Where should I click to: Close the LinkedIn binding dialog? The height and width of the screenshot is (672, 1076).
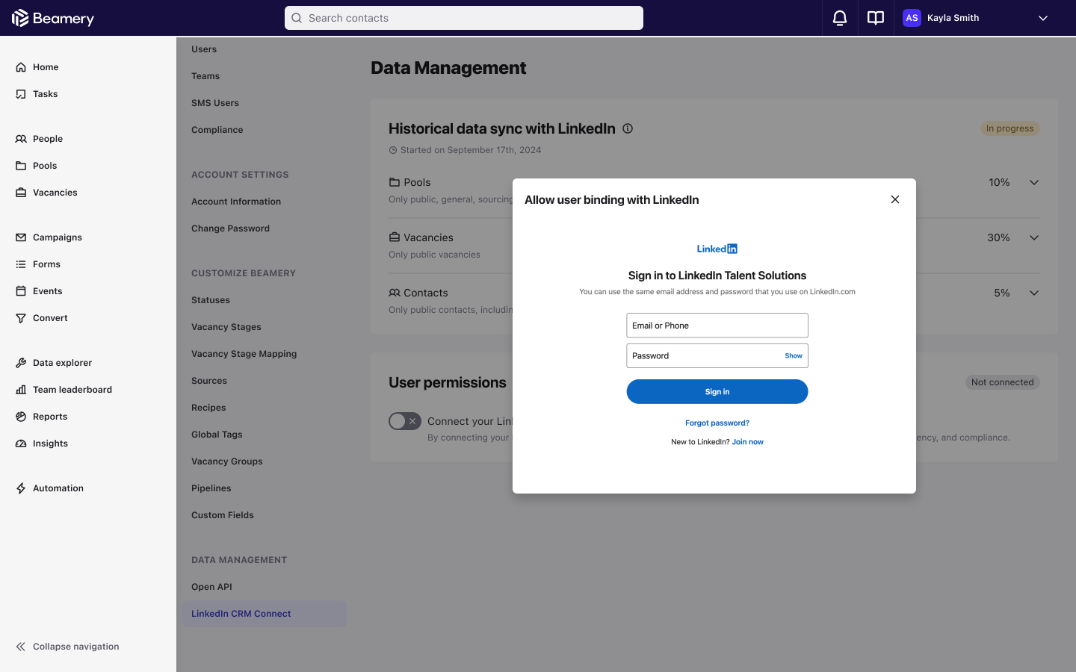[x=895, y=199]
